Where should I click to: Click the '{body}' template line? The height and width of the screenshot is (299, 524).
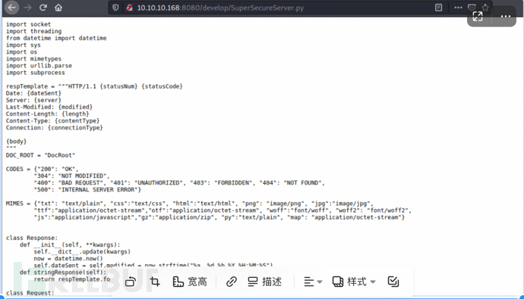click(16, 142)
